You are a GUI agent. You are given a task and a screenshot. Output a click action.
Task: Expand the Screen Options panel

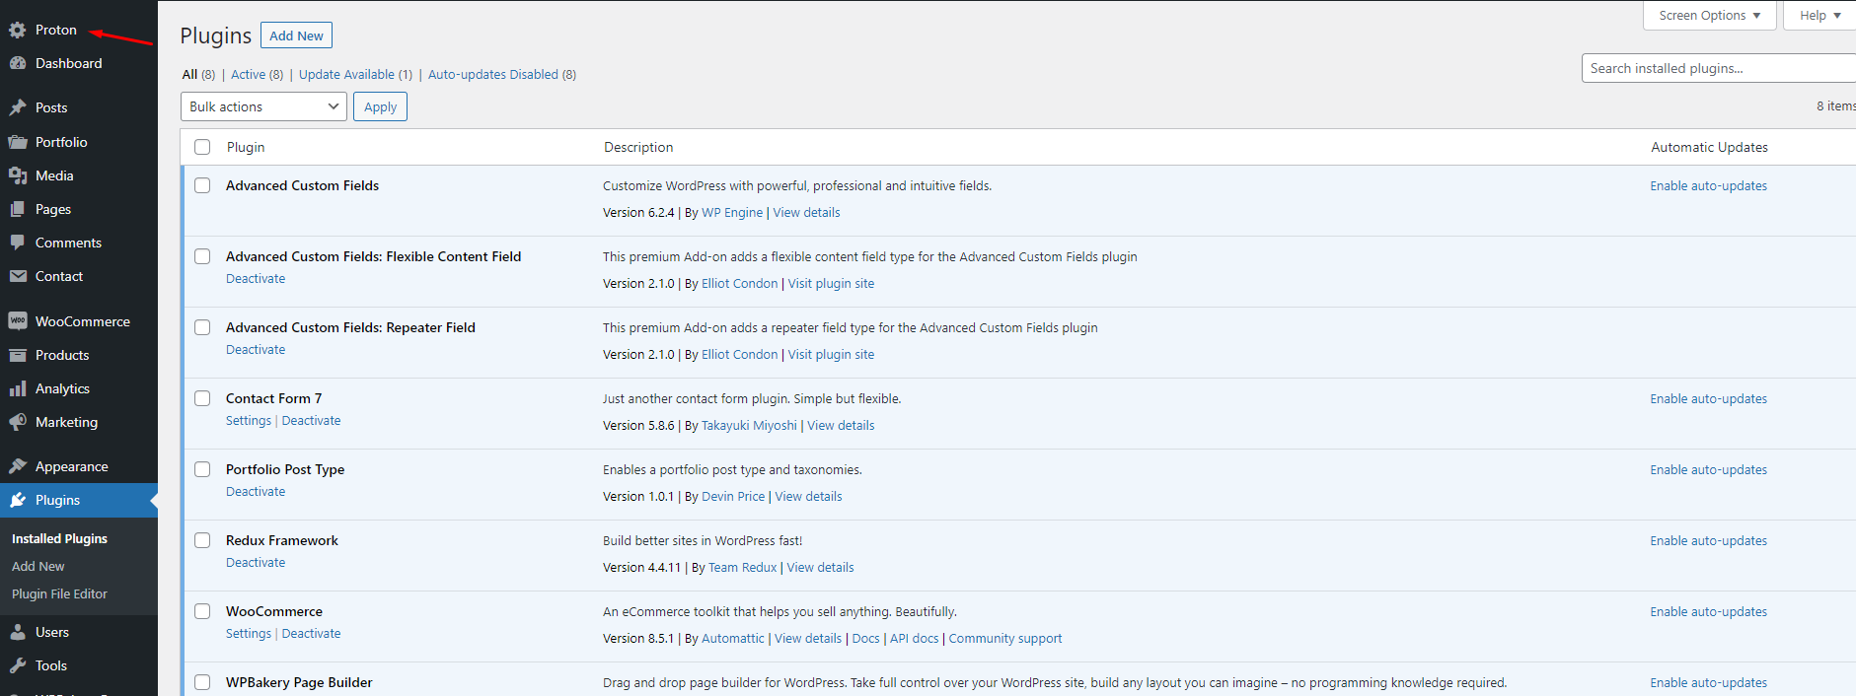click(1709, 16)
